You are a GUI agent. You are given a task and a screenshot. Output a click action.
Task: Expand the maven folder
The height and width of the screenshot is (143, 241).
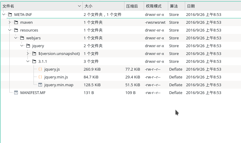[x=10, y=22]
